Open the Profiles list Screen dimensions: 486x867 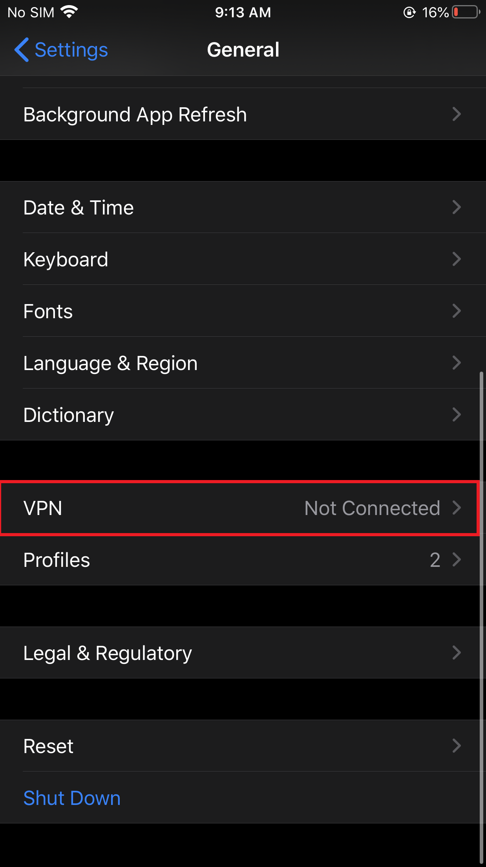(x=57, y=560)
